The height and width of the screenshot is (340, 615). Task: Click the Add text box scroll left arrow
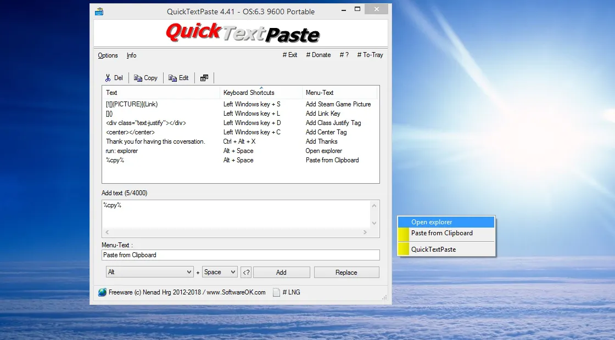click(x=107, y=233)
